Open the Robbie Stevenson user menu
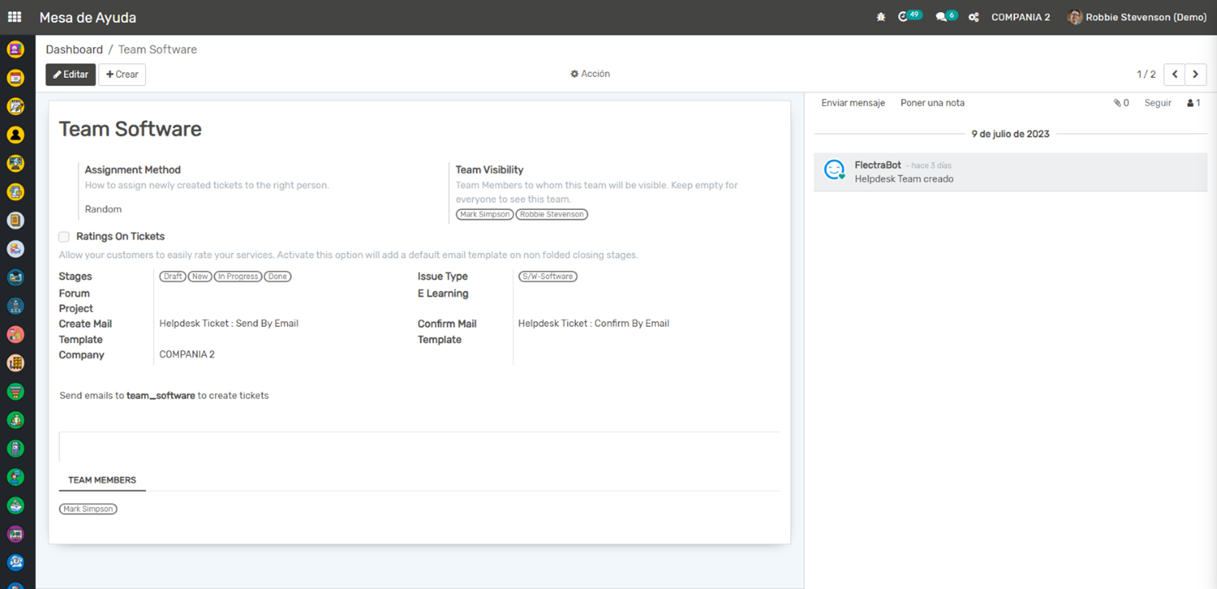1217x589 pixels. (1137, 17)
